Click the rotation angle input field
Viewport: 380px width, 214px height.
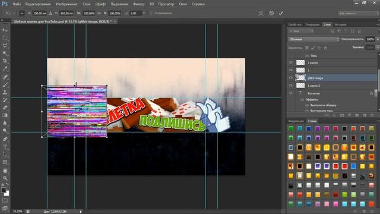click(x=135, y=13)
